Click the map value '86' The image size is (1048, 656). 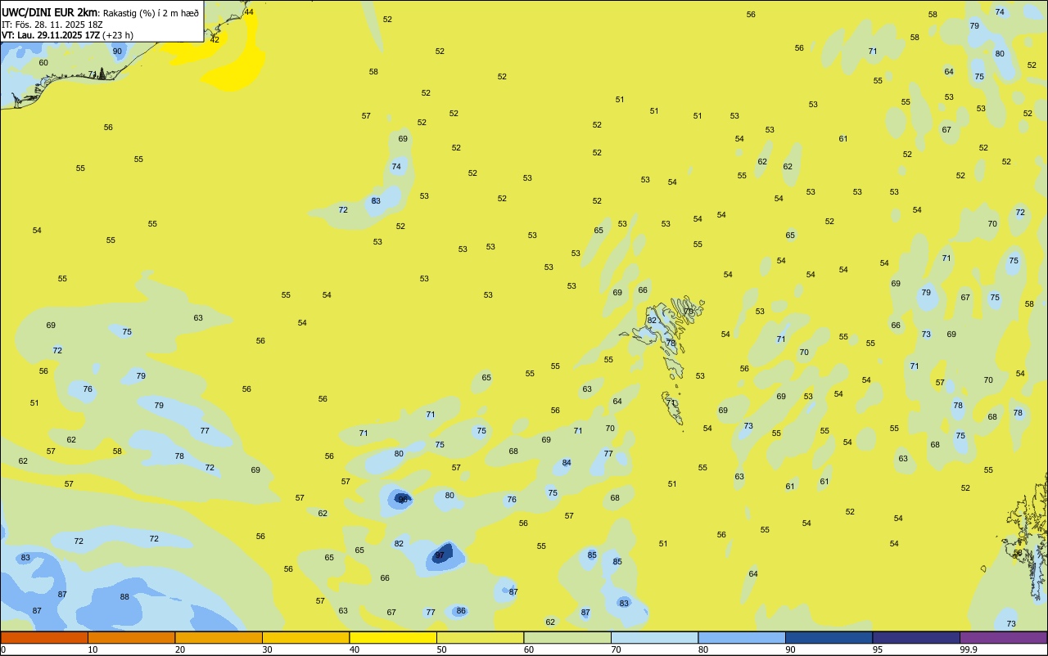point(461,611)
